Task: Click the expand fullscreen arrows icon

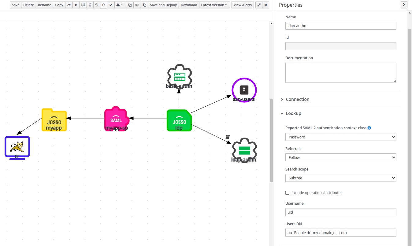Action: pyautogui.click(x=259, y=5)
